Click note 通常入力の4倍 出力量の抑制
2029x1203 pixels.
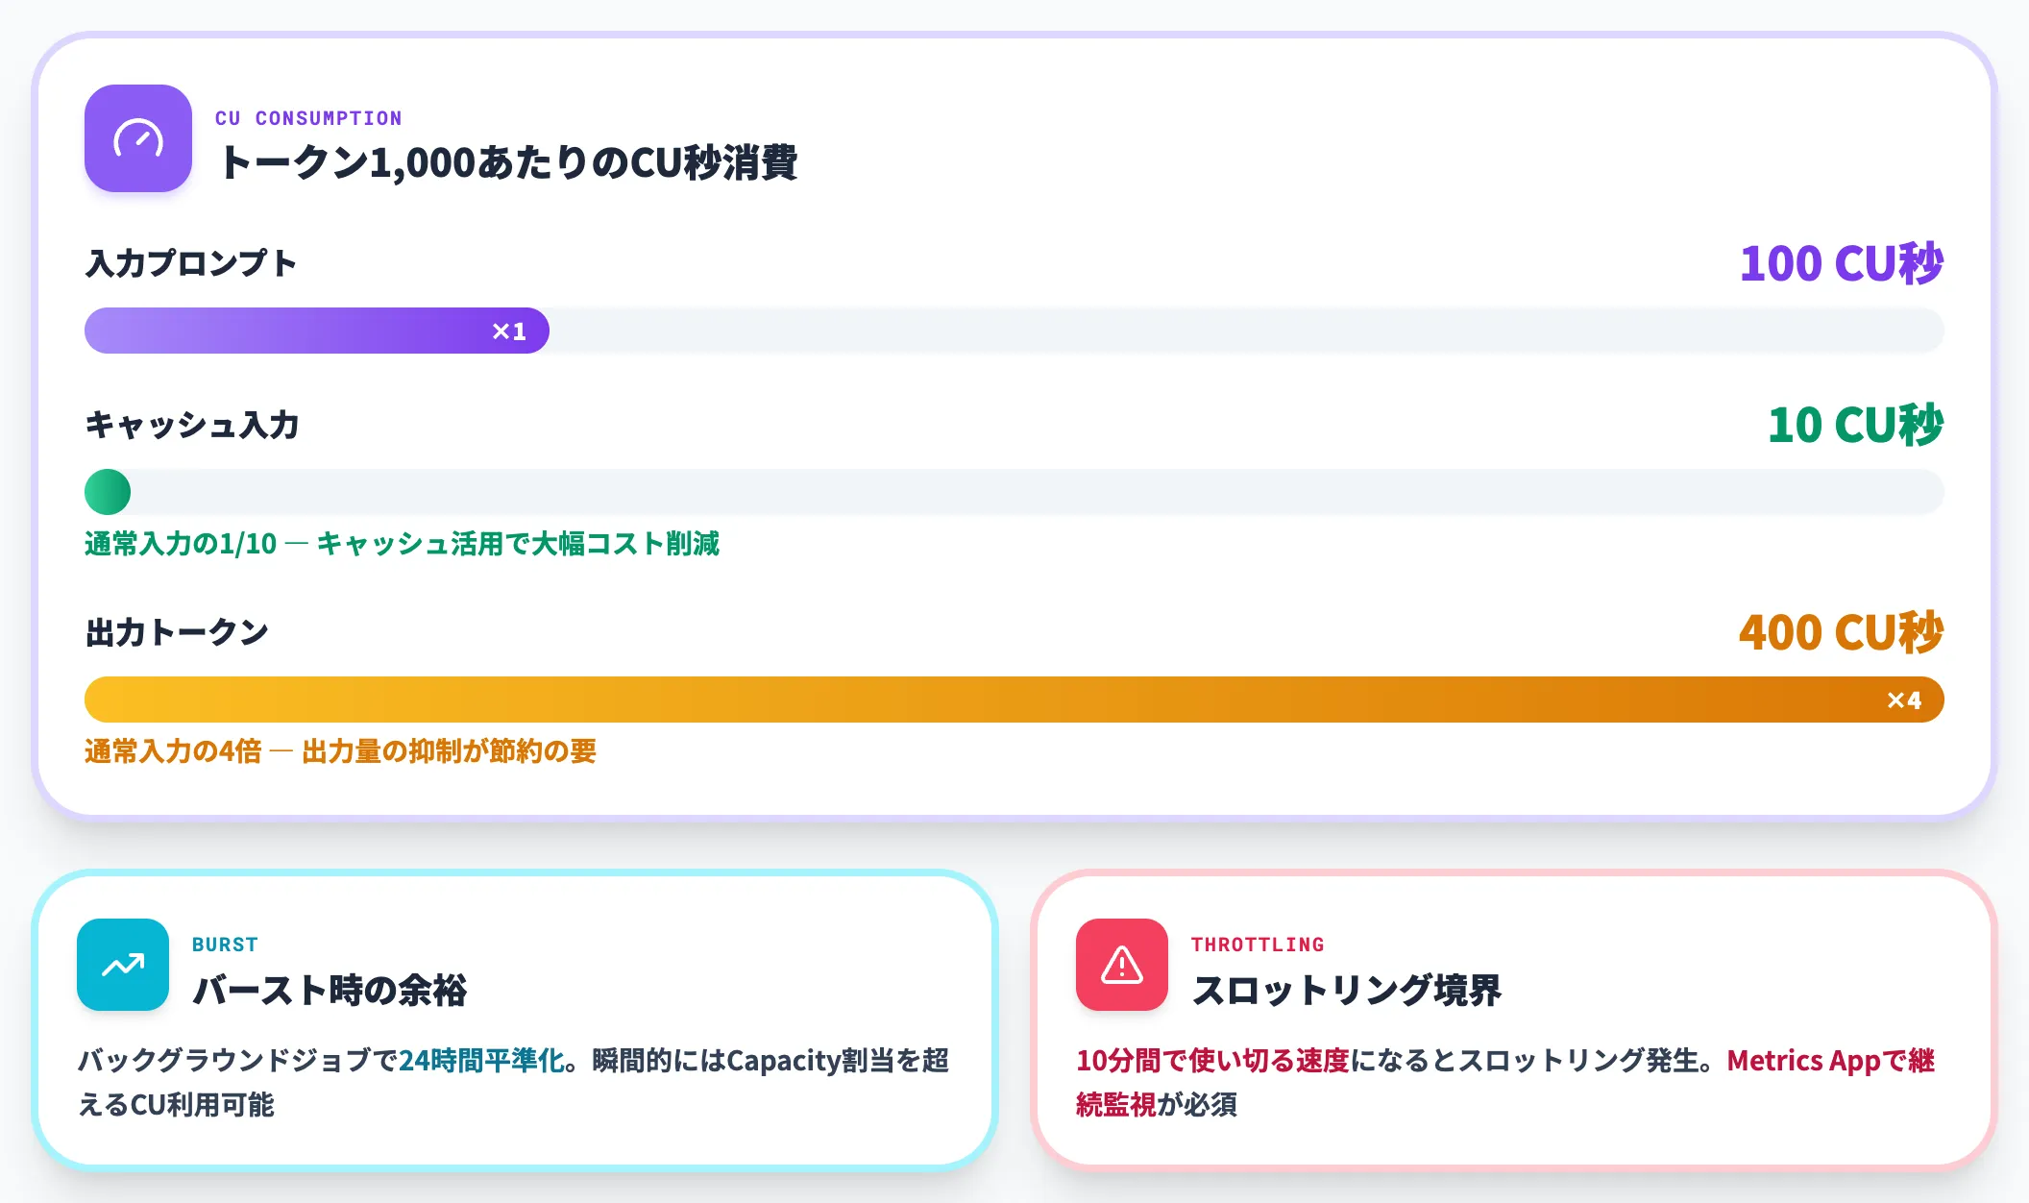click(340, 751)
